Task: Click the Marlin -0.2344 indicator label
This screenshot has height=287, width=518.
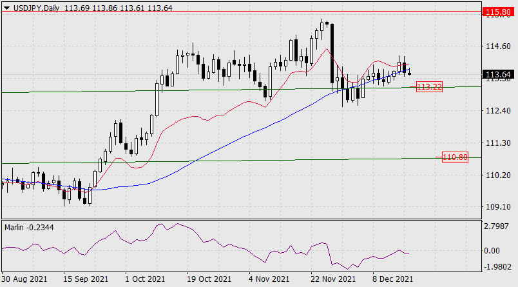Action: [x=29, y=228]
